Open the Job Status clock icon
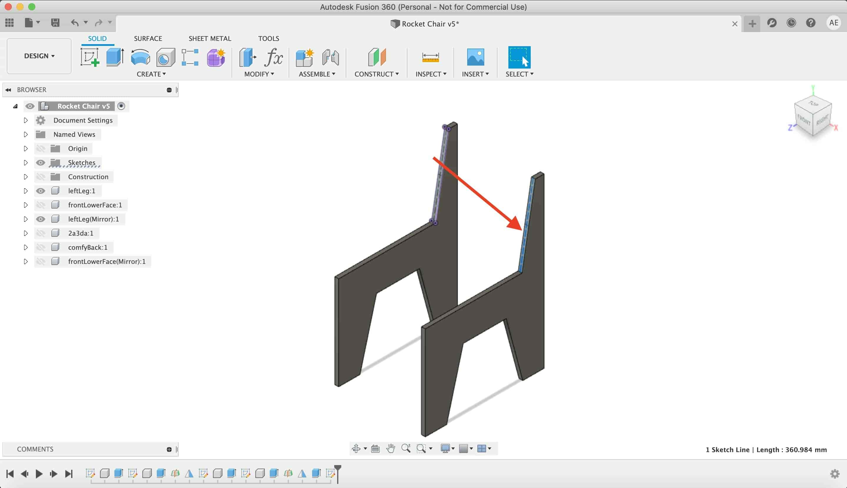Image resolution: width=847 pixels, height=488 pixels. (791, 23)
